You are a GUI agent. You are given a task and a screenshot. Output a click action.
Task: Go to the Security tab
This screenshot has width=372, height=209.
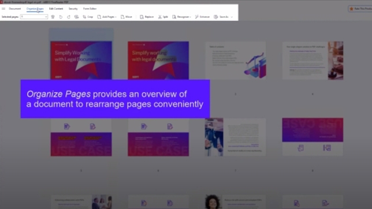(x=73, y=9)
